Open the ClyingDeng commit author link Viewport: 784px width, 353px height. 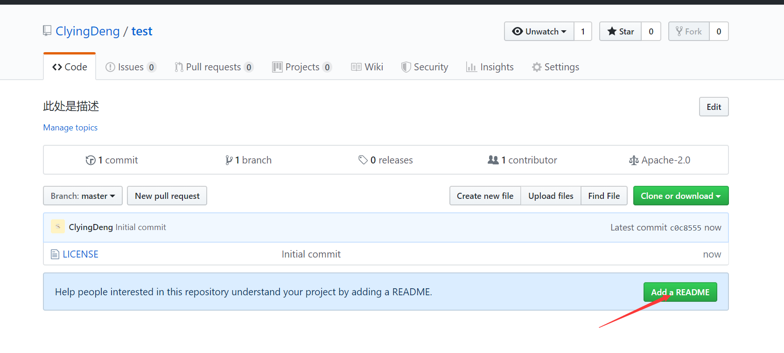pyautogui.click(x=91, y=227)
